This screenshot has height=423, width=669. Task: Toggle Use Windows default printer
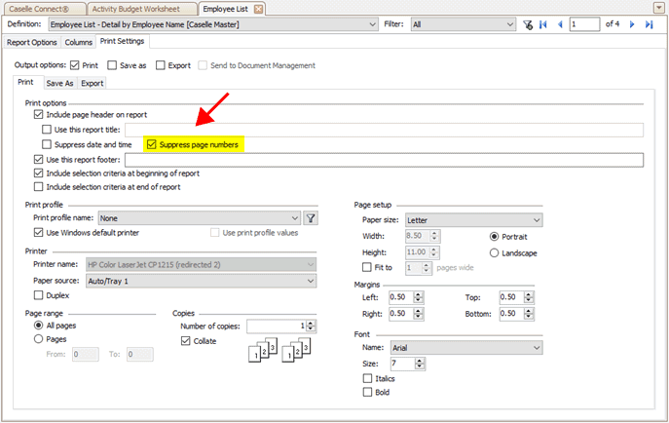pyautogui.click(x=38, y=233)
